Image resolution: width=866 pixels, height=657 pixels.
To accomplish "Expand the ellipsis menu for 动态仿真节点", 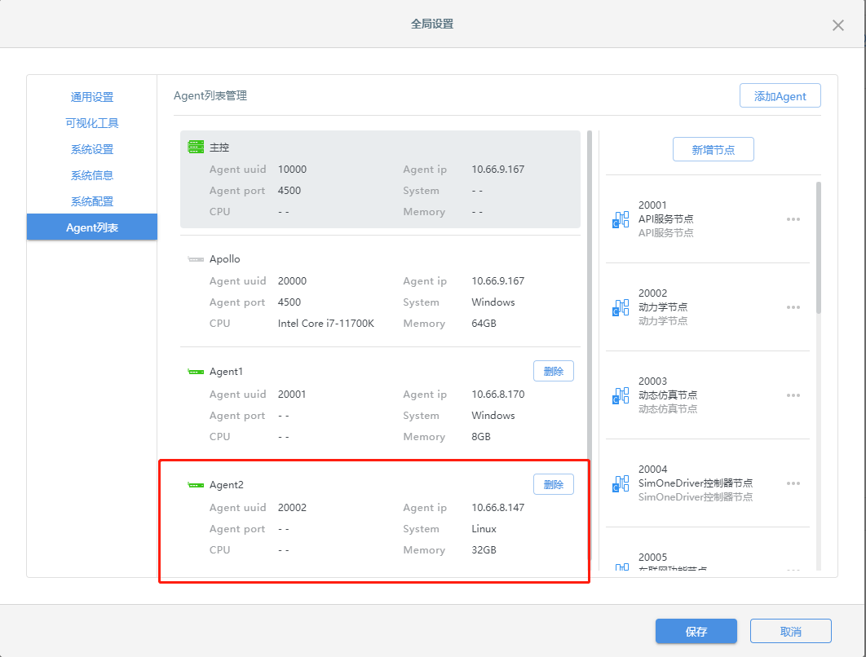I will (x=793, y=395).
